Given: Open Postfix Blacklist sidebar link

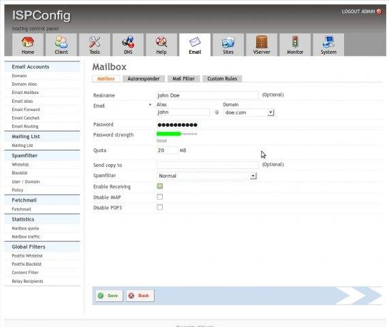Looking at the screenshot, I should click(27, 264).
